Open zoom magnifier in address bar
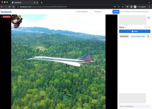This screenshot has height=109, width=152. [x=119, y=7]
